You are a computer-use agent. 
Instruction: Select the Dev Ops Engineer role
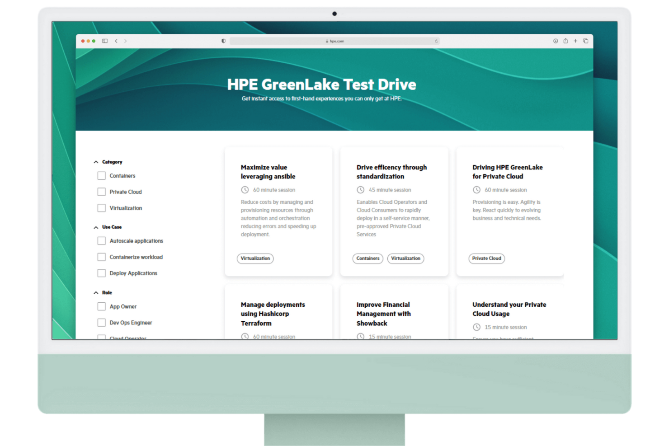(x=101, y=322)
